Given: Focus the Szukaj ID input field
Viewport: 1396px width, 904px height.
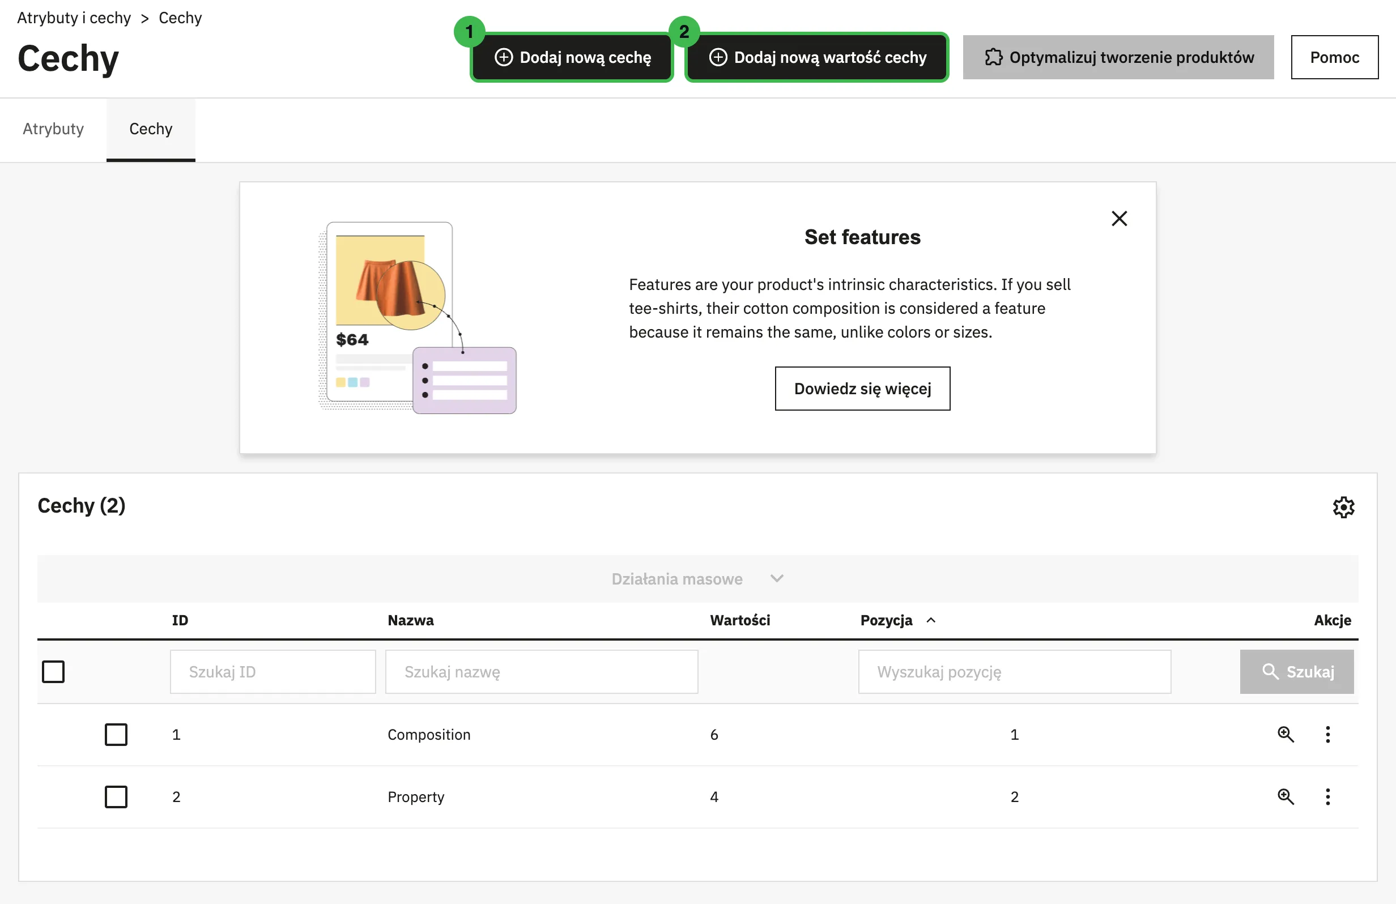Looking at the screenshot, I should click(273, 672).
